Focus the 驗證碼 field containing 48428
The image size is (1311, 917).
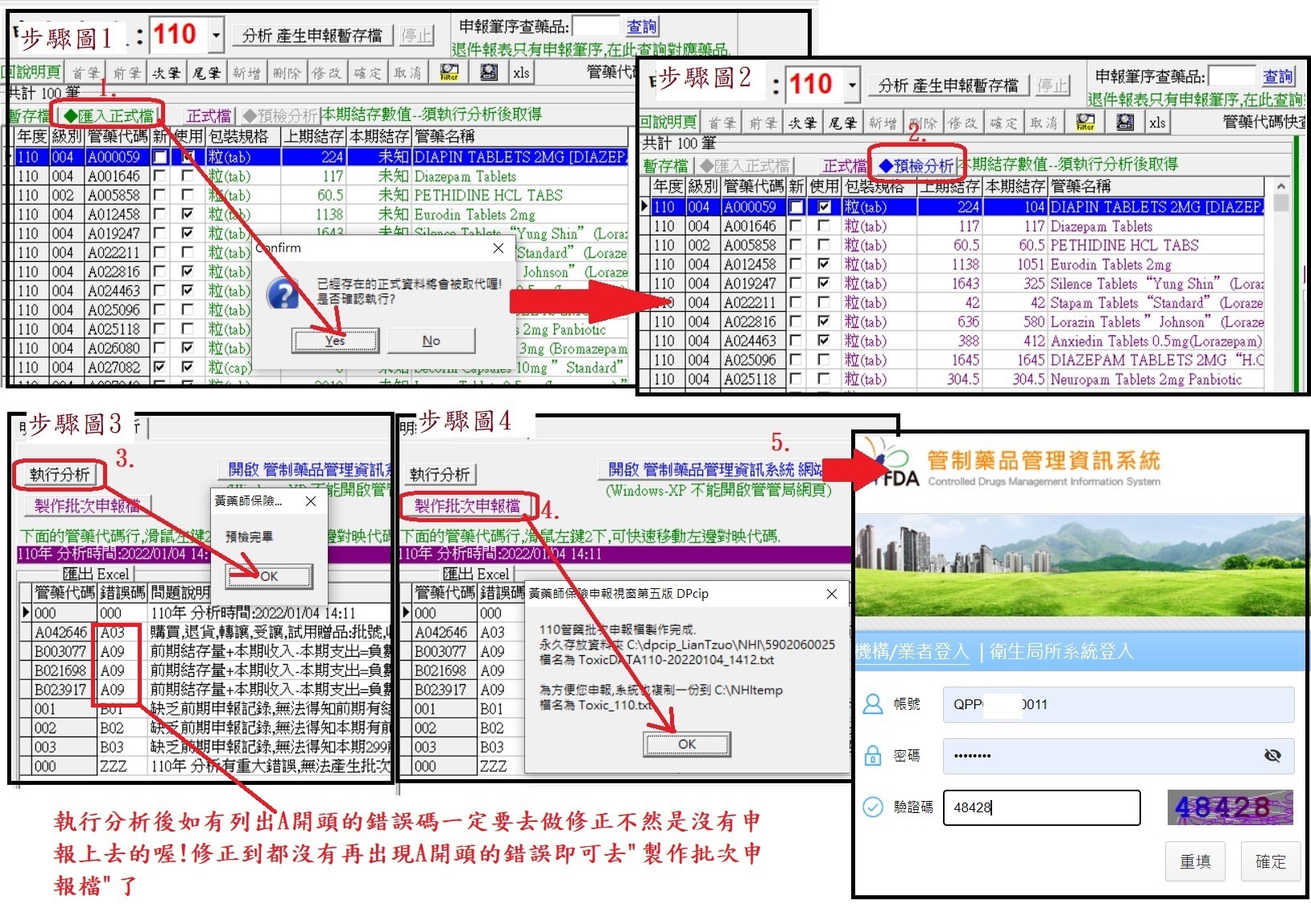[x=1042, y=807]
